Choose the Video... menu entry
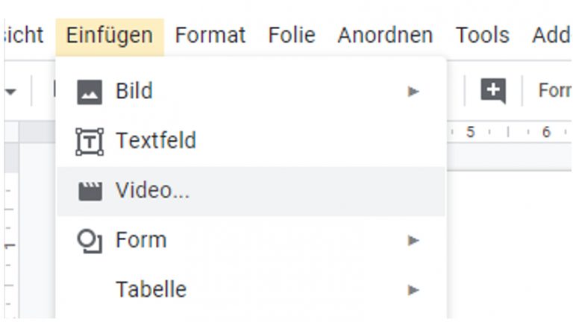Screen dimensions: 573x322 pos(152,192)
